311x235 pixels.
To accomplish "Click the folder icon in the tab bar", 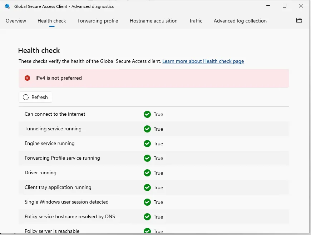I will [299, 20].
